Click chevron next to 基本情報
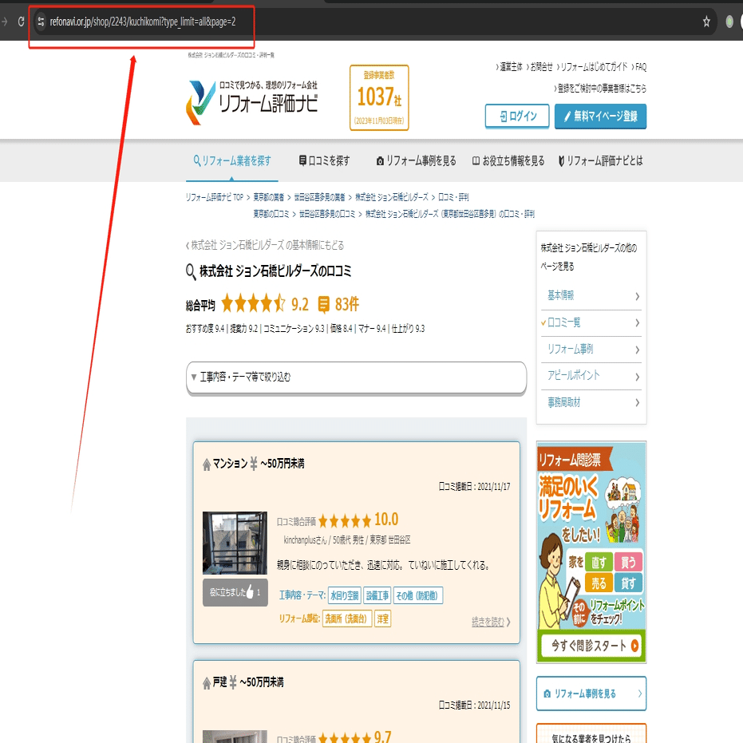This screenshot has width=743, height=743. click(x=638, y=296)
